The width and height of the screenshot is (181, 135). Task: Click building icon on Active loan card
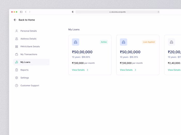pos(76,42)
